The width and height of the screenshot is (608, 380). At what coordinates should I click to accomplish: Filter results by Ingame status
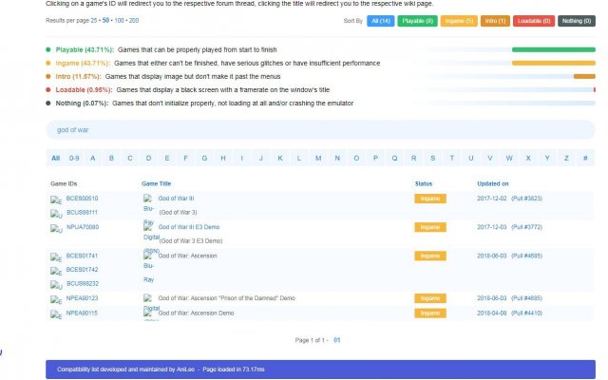(x=459, y=21)
